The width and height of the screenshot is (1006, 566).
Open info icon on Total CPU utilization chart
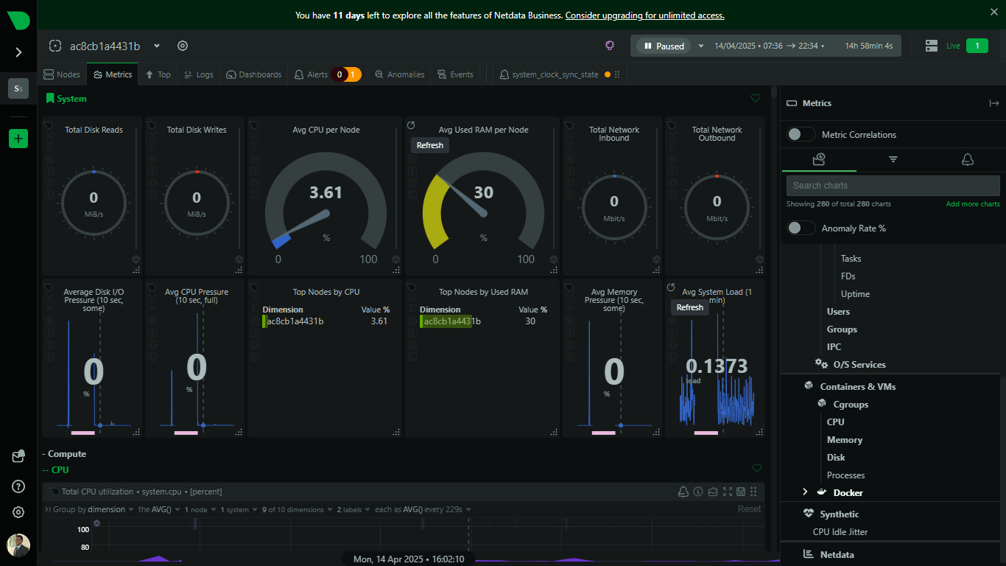698,492
